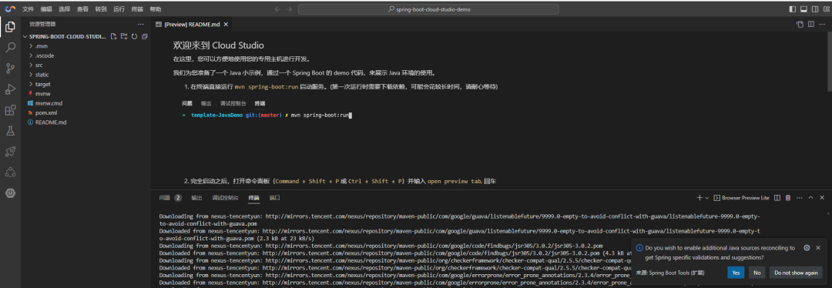Open new terminal profile dropdown arrow

click(706, 198)
